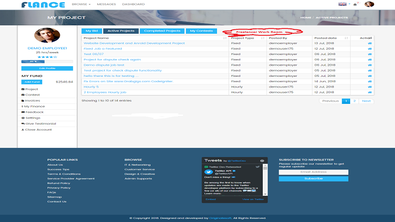
Task: Click action icon for 2 Employees Hourly job
Action: [x=370, y=92]
